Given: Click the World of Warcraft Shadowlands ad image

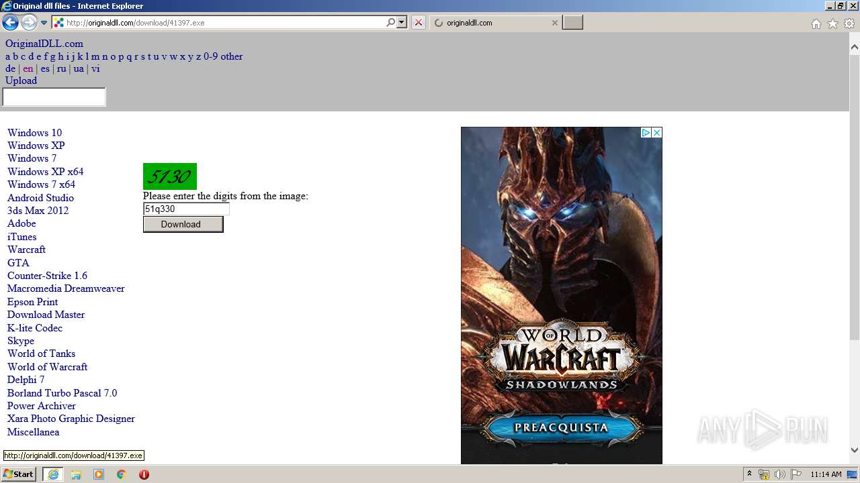Looking at the screenshot, I should (561, 295).
